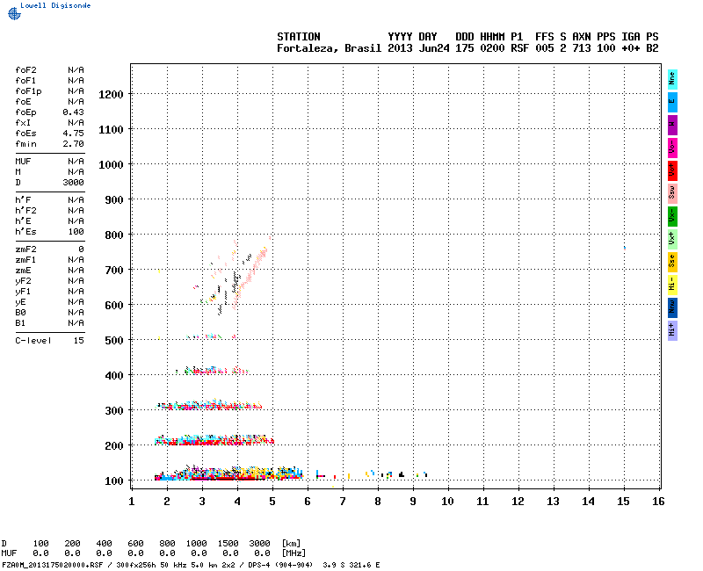The width and height of the screenshot is (703, 571).
Task: Click the echo band at 200 km height
Action: click(x=214, y=440)
